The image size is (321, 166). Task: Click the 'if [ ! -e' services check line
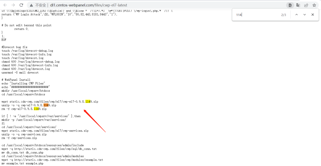coord(41,116)
